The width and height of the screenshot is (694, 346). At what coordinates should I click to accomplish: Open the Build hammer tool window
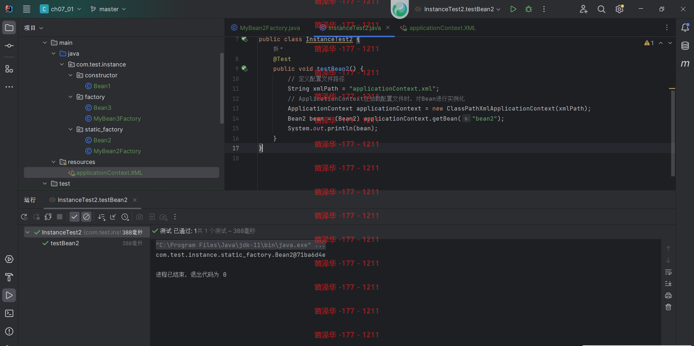(x=9, y=277)
